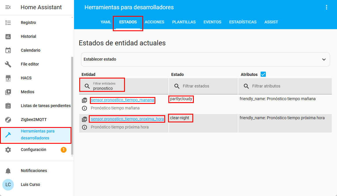Open the Luis Curso profile
The image size is (337, 196).
(30, 185)
